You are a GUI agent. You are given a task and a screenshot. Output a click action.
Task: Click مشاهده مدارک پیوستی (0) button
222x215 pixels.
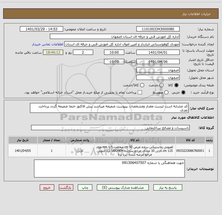(123, 188)
